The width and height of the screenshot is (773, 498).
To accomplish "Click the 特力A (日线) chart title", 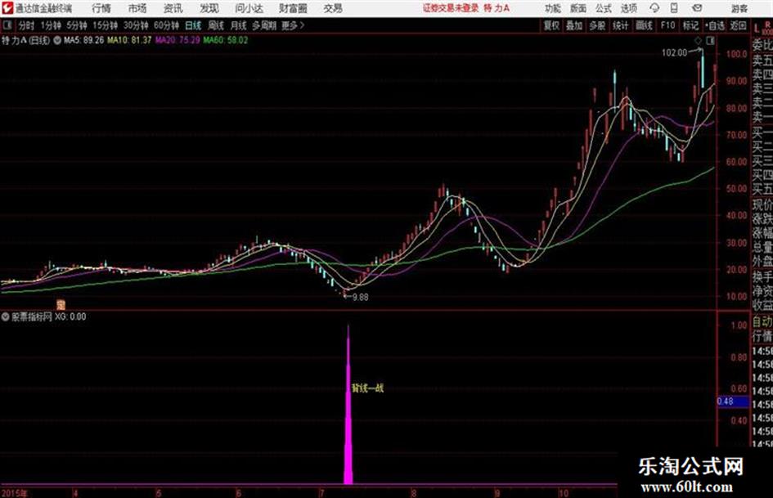I will tap(25, 40).
